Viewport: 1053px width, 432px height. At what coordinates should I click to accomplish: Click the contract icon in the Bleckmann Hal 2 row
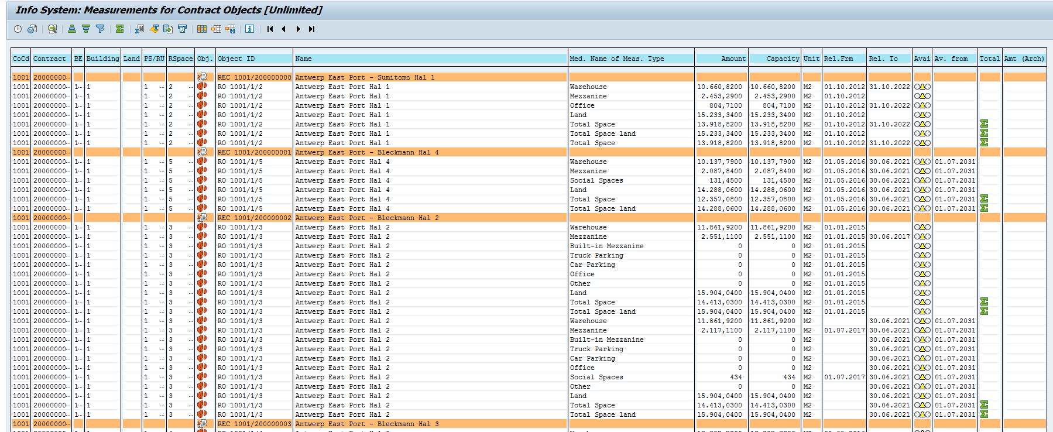(x=202, y=218)
